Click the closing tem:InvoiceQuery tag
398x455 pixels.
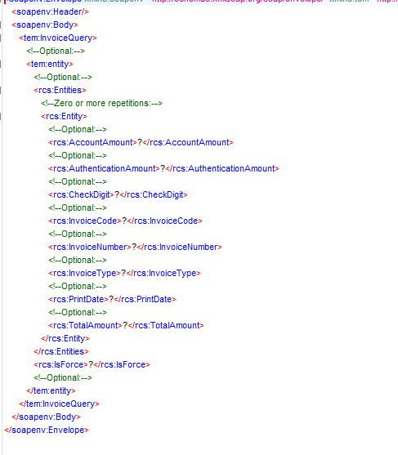pyautogui.click(x=59, y=404)
